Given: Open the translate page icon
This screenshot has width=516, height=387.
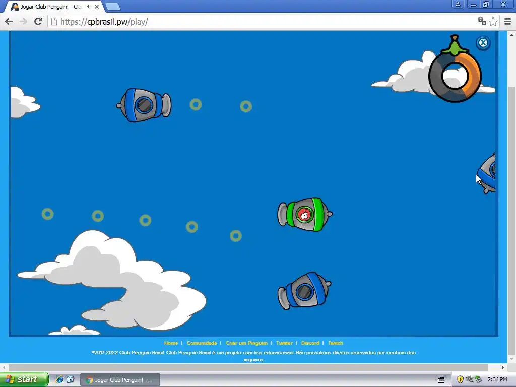Looking at the screenshot, I should pyautogui.click(x=482, y=21).
